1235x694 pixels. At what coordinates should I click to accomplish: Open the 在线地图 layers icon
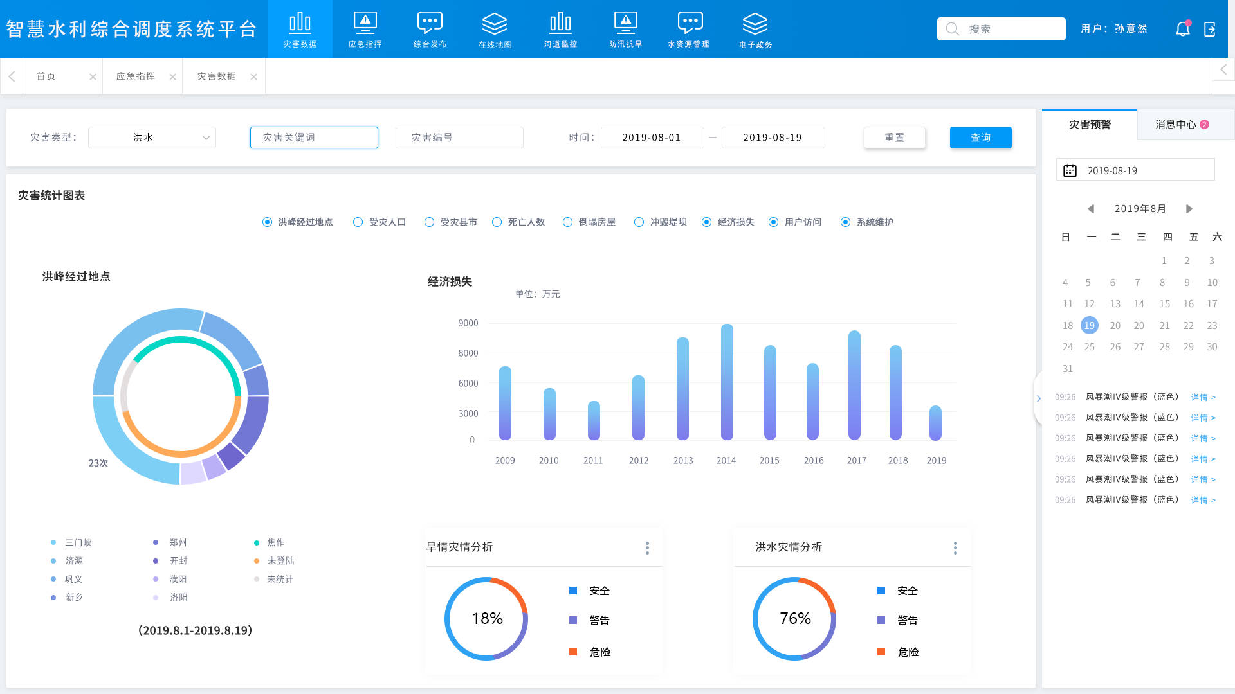pyautogui.click(x=495, y=24)
